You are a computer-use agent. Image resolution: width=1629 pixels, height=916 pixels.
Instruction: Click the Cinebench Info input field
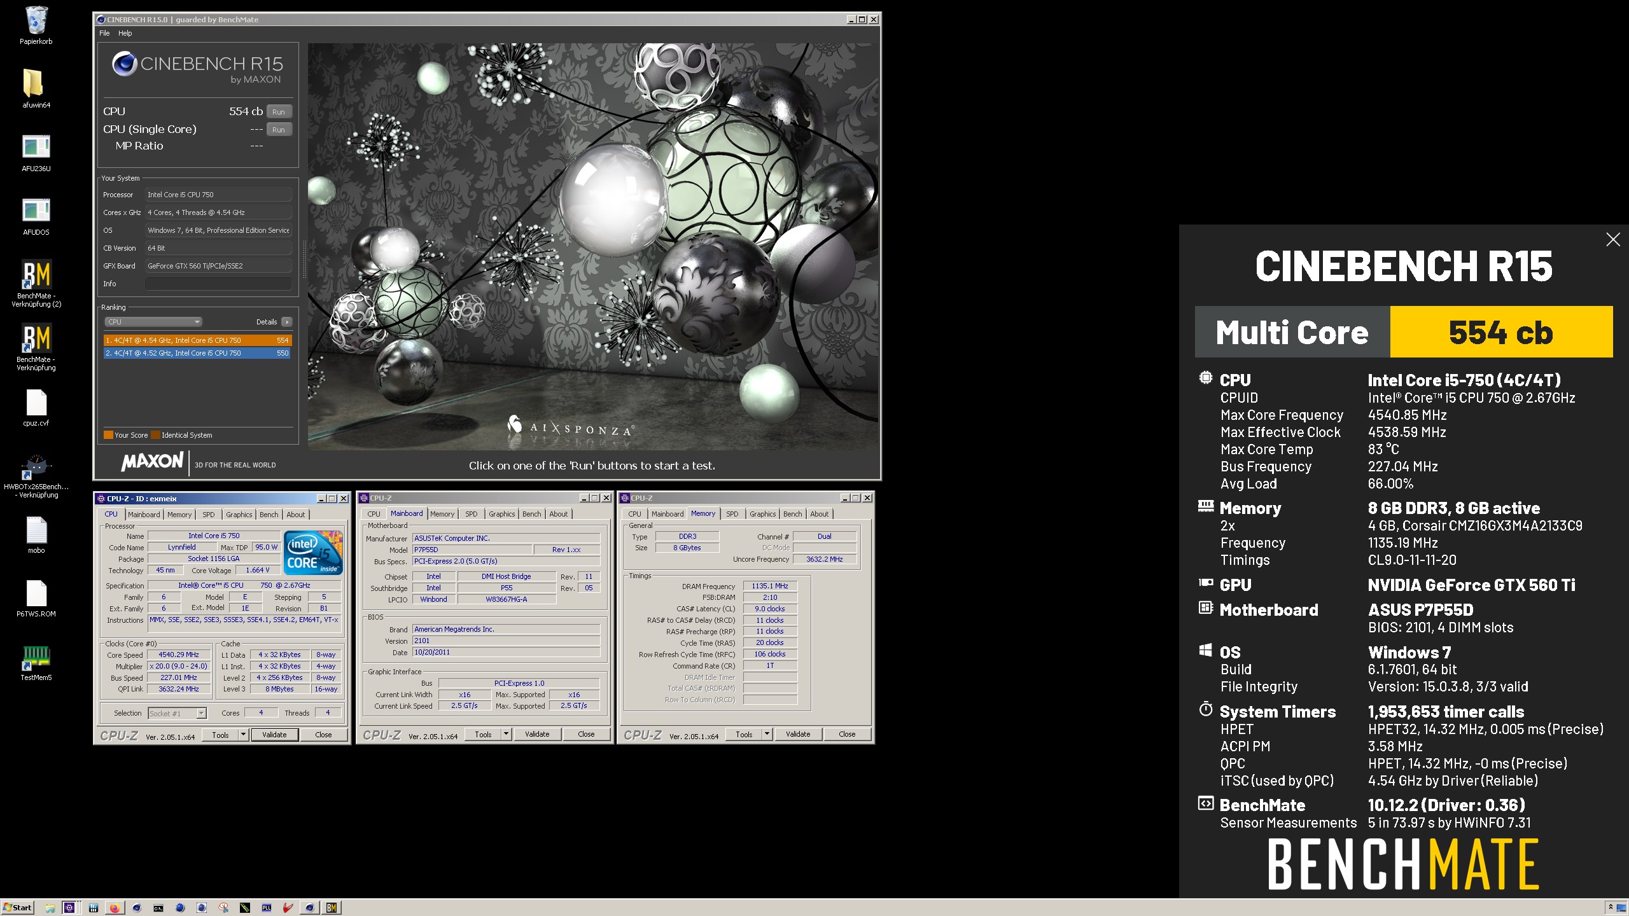[x=218, y=284]
